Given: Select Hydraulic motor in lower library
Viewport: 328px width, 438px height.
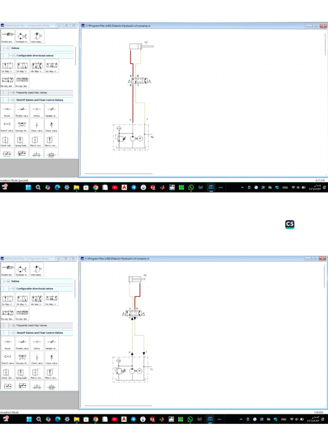Looking at the screenshot, I should [x=22, y=269].
